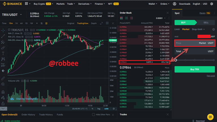Click Total USDT amount input field

(195, 51)
